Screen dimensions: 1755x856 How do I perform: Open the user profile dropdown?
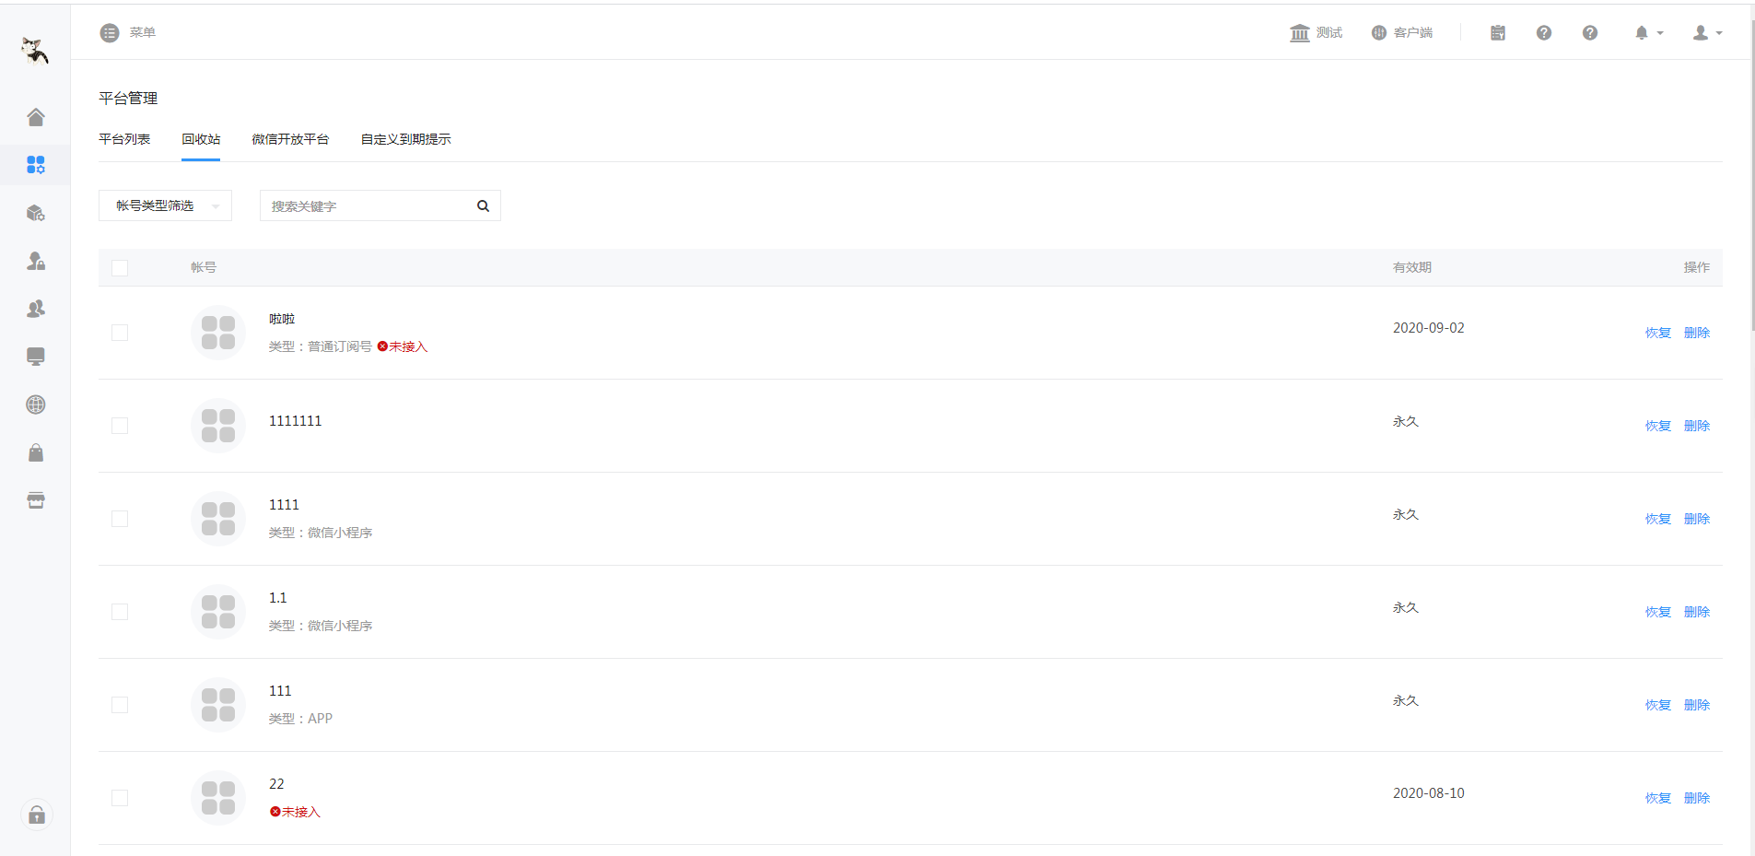[1707, 33]
